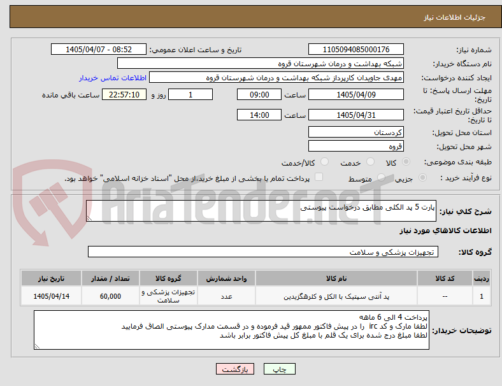
Task: Click the delivery city field قروه
Action: [x=355, y=146]
